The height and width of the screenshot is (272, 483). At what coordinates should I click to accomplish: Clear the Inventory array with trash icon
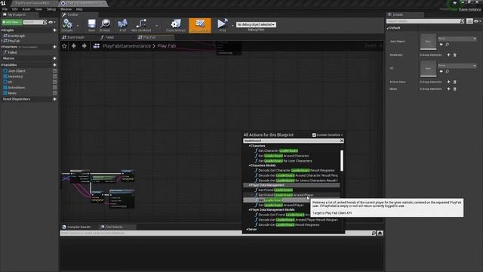[454, 55]
